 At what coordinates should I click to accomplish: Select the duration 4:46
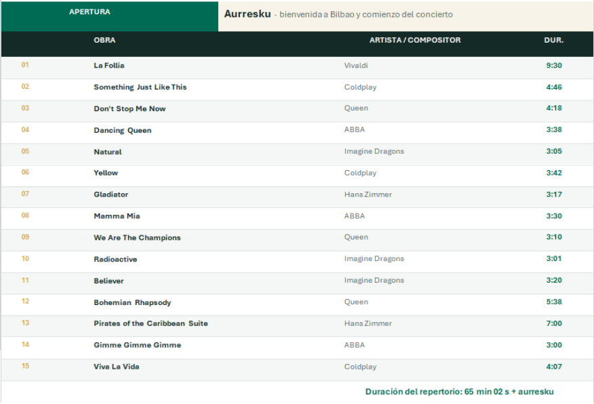[554, 87]
